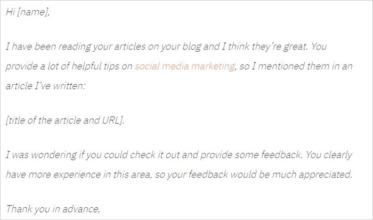Click the words 'much appreciated.'

click(312, 175)
